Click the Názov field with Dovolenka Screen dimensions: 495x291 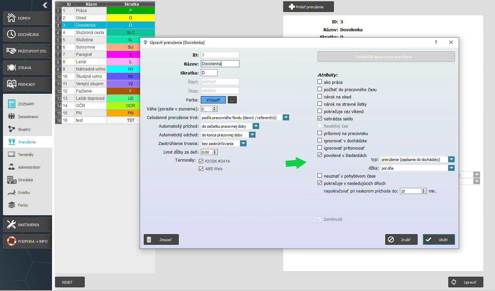point(220,64)
